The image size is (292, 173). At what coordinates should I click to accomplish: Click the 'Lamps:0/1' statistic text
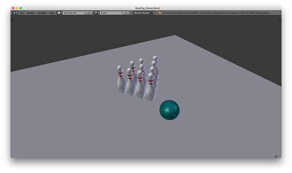coord(233,13)
